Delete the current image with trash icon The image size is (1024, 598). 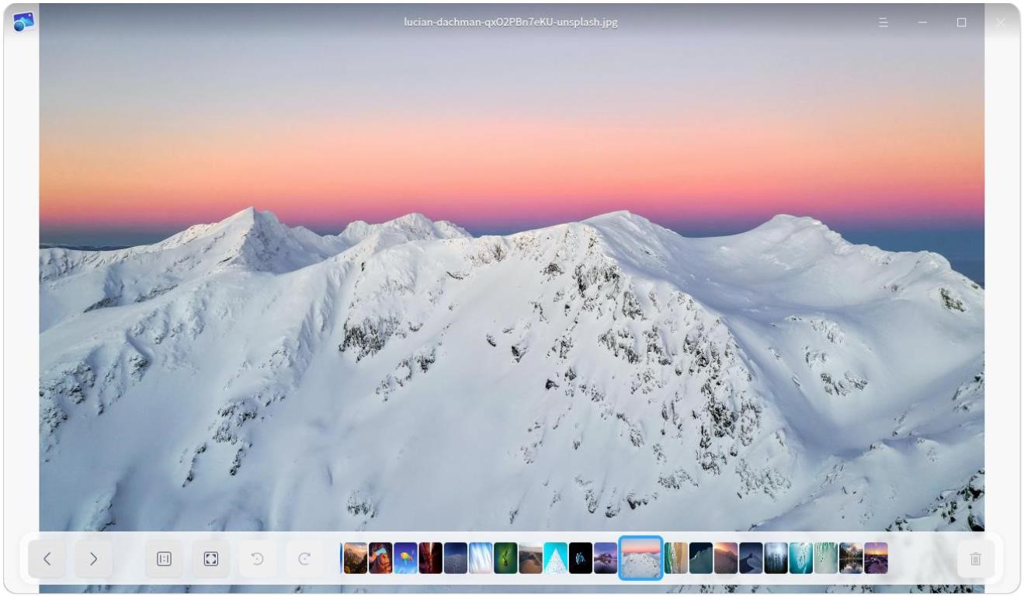[976, 558]
